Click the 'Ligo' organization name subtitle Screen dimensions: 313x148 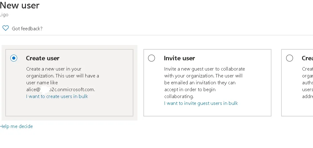click(x=4, y=15)
